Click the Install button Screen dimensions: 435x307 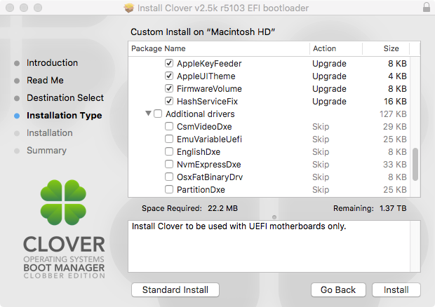pyautogui.click(x=396, y=289)
